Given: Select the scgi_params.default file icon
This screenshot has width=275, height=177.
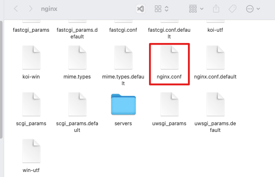Looking at the screenshot, I should (77, 104).
